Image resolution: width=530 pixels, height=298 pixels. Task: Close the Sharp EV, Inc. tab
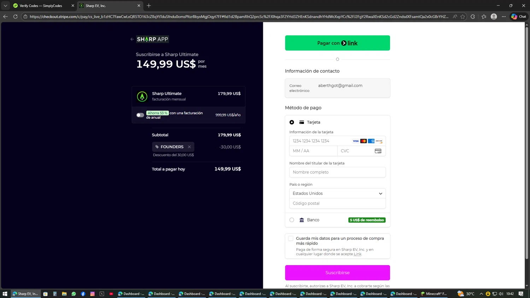pos(139,6)
